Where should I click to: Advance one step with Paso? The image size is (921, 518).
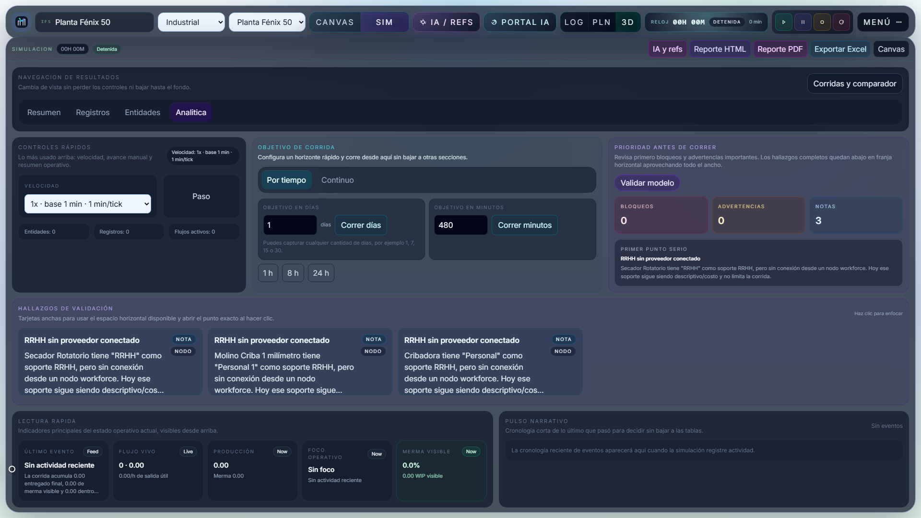[x=201, y=196]
